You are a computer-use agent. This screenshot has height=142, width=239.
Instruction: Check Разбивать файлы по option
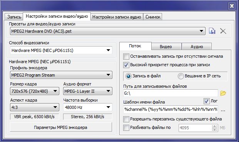coord(126,127)
